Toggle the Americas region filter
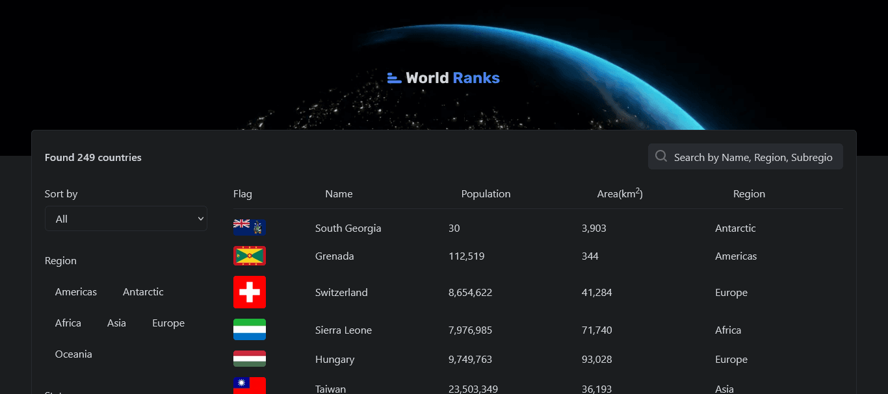 (75, 291)
